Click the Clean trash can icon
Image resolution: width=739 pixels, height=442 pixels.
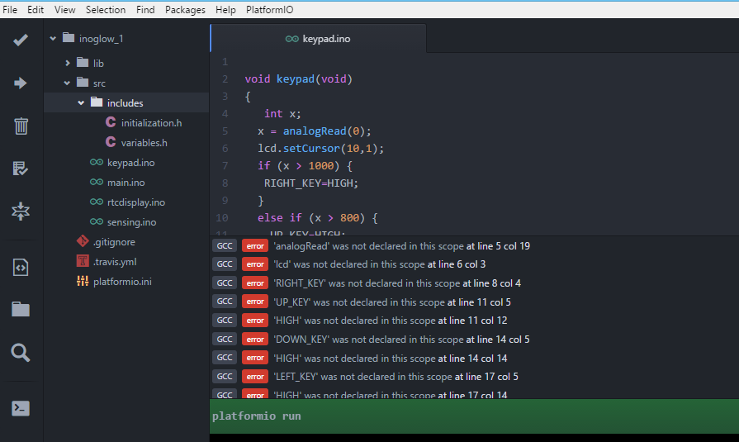click(x=21, y=126)
